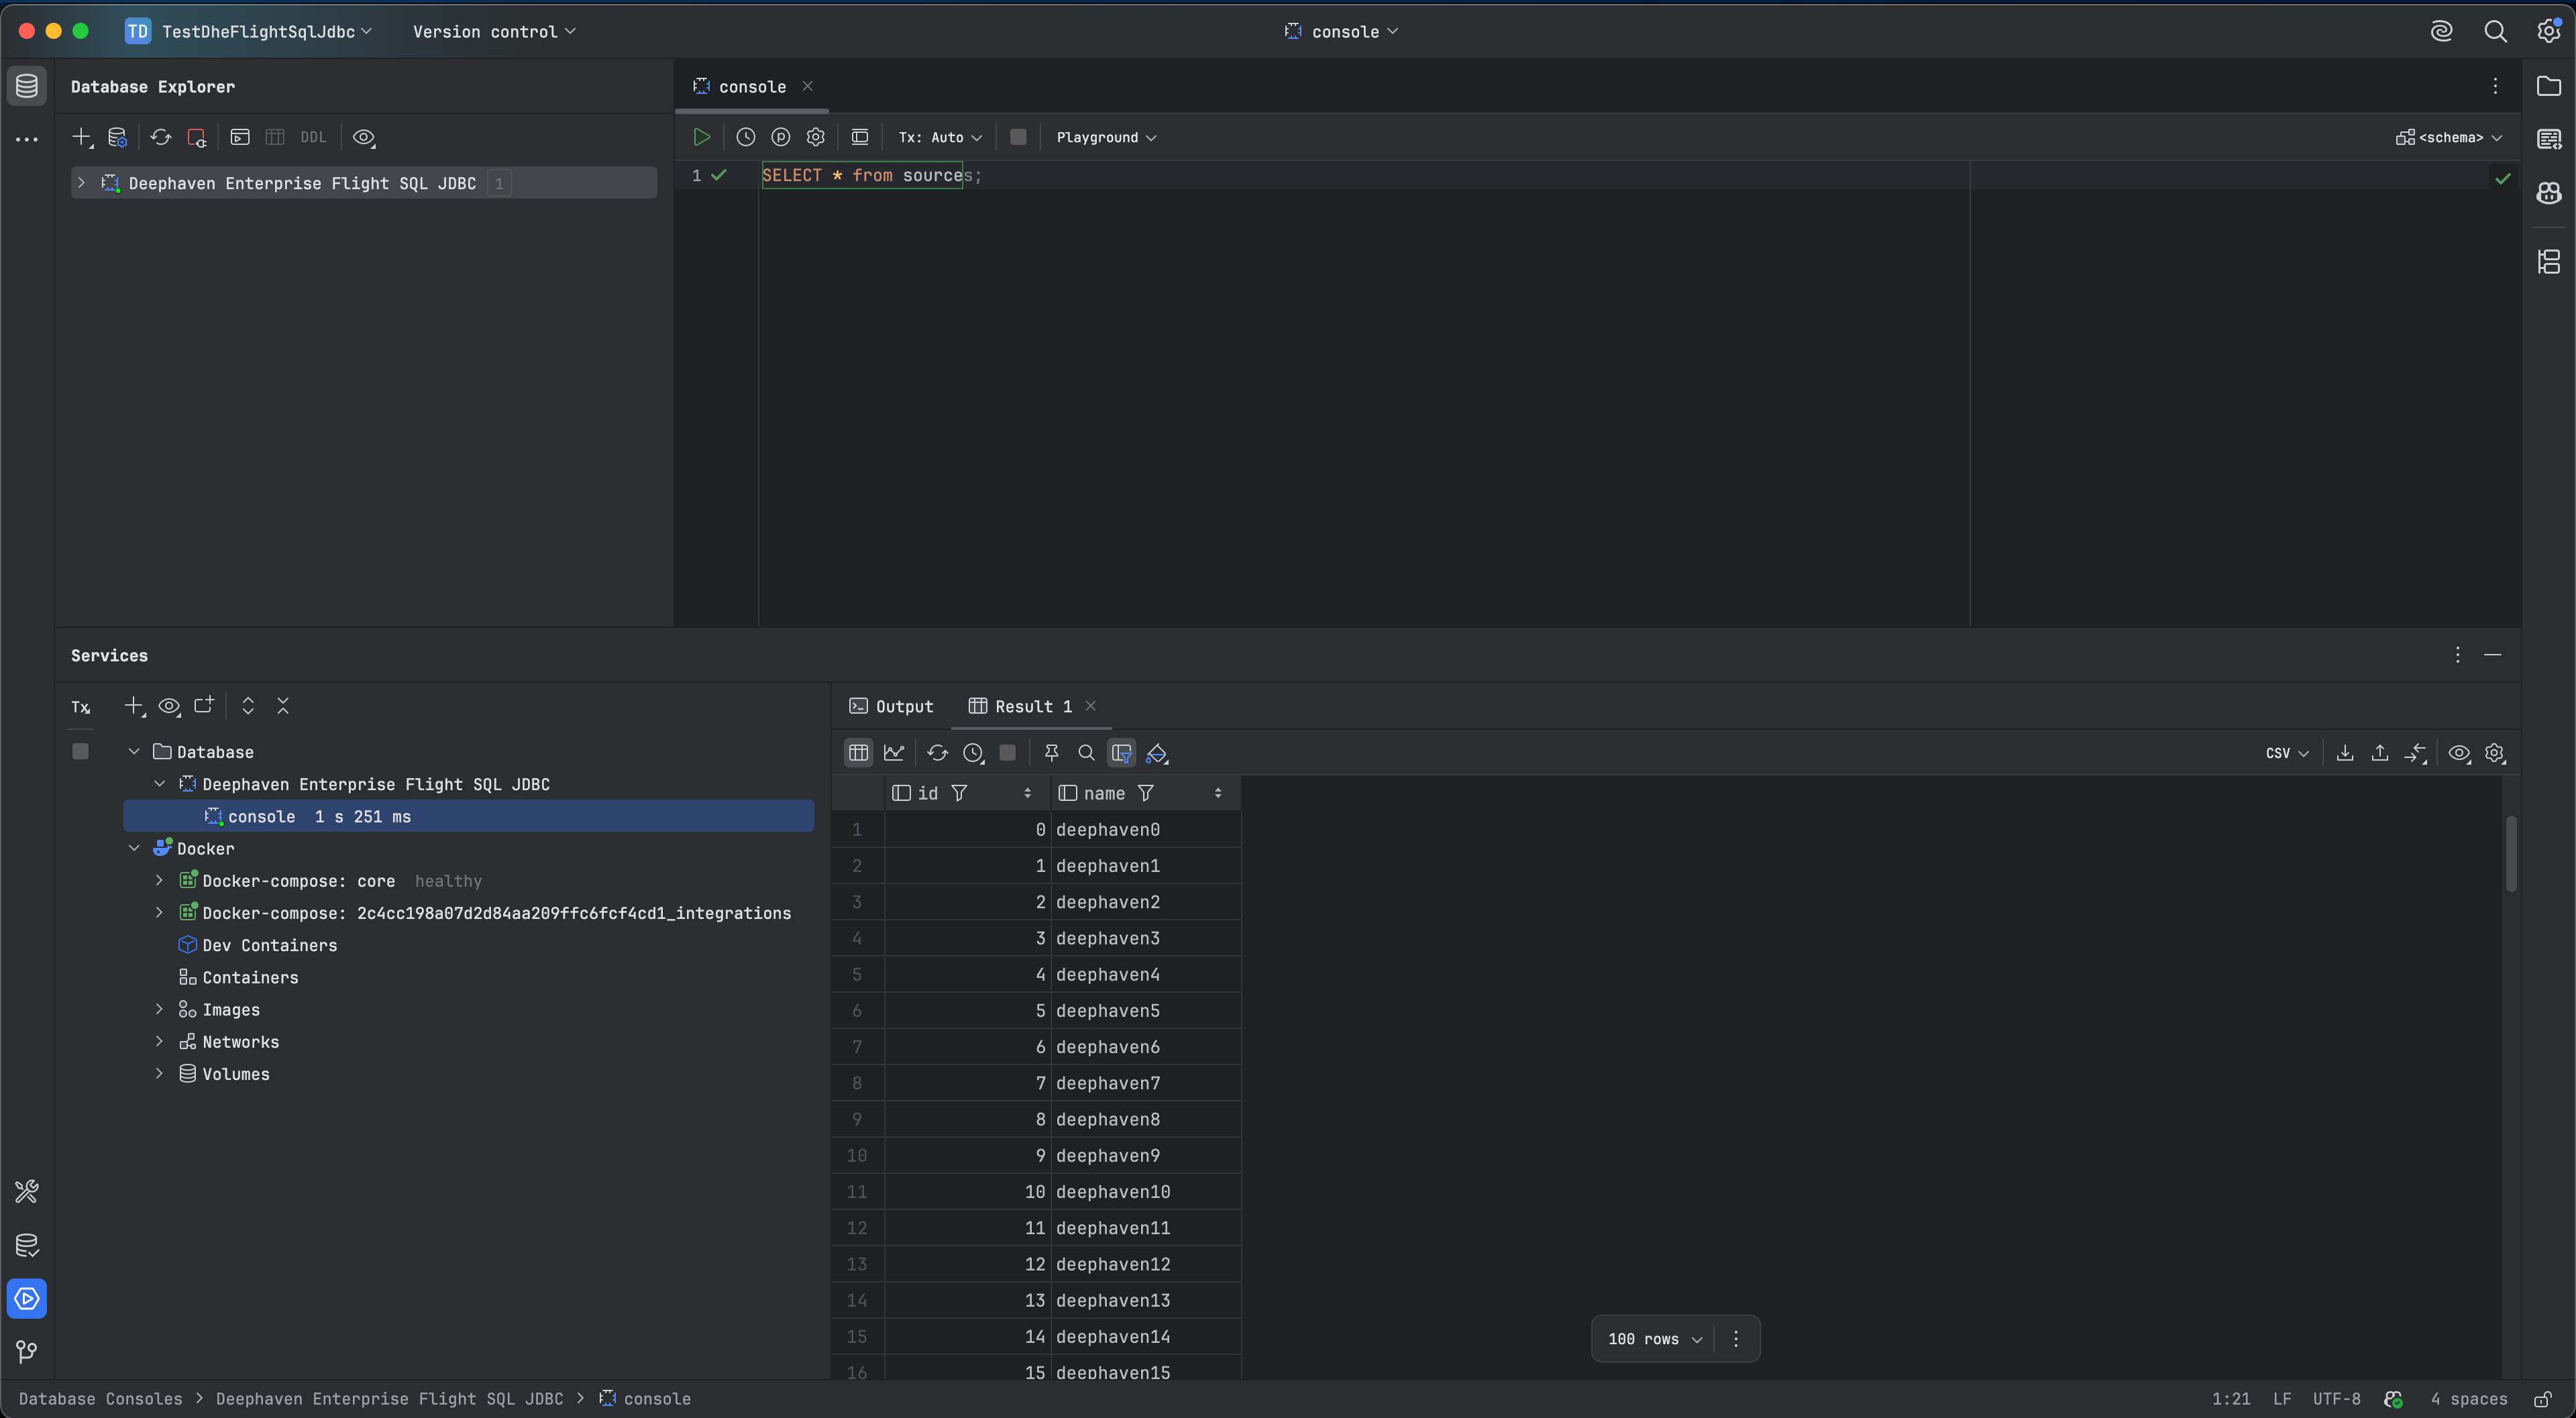The image size is (2576, 1418).
Task: Click the reload page icon in results toolbar
Action: [937, 753]
